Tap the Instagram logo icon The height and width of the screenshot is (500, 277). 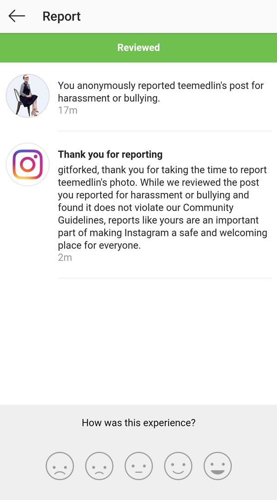[x=28, y=165]
